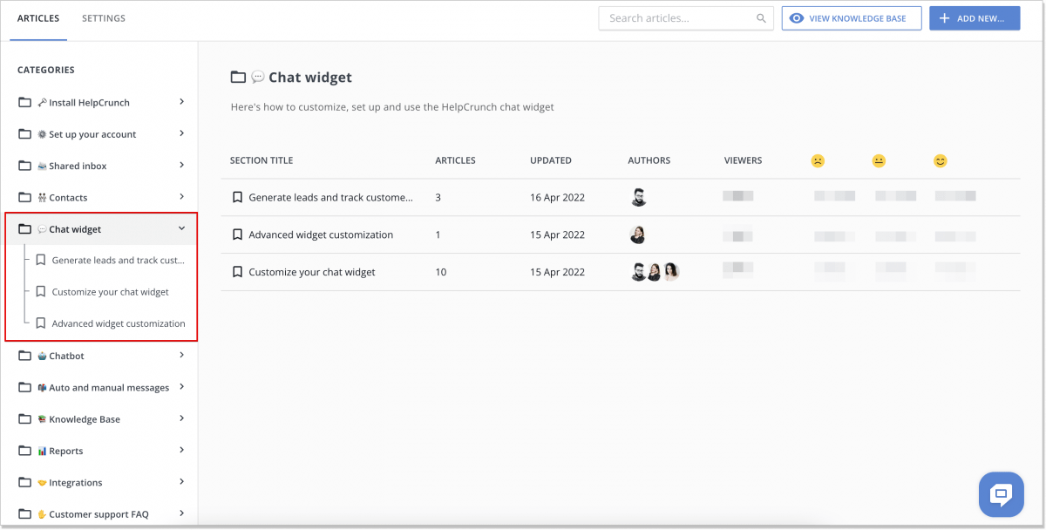
Task: Click the happy face rating column header
Action: (940, 160)
